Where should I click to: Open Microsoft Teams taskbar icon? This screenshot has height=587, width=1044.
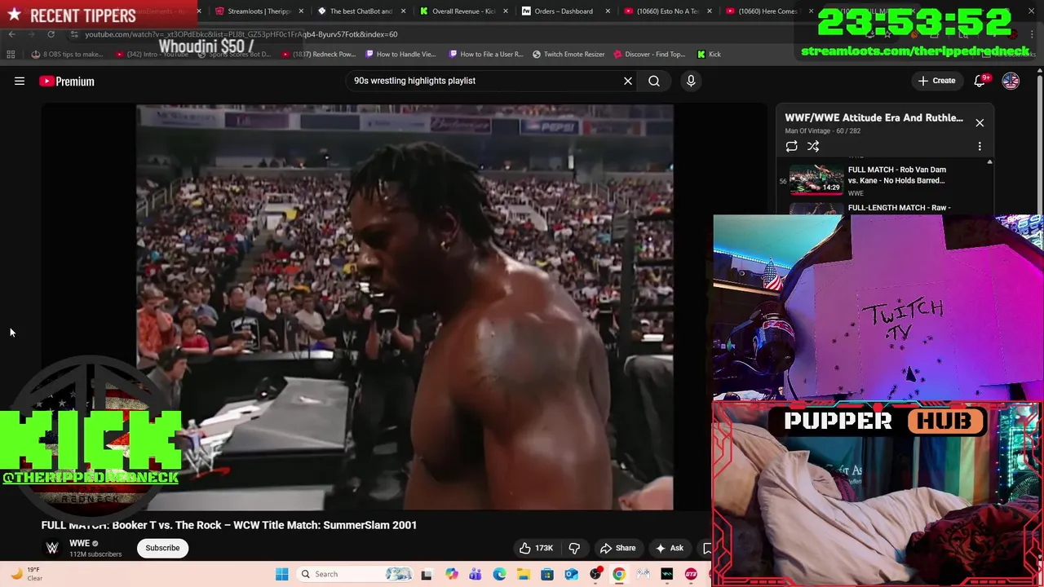click(x=476, y=574)
